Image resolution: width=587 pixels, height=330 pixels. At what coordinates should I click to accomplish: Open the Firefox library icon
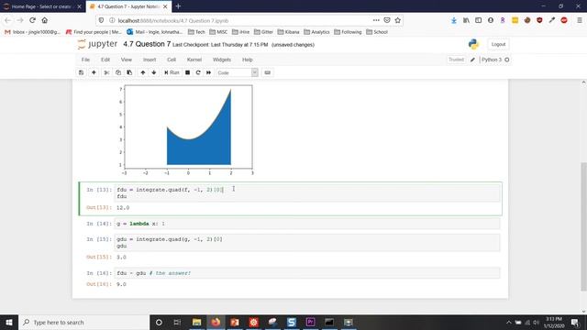466,20
